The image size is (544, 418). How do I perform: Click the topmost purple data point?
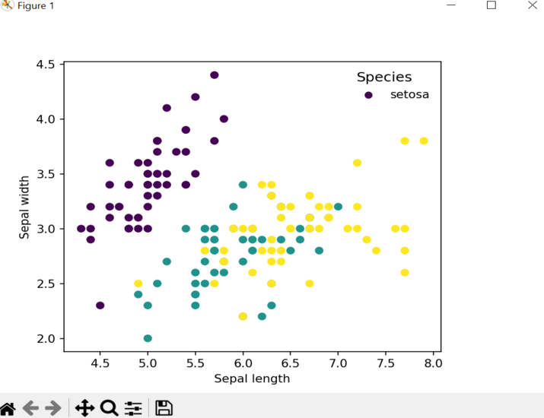[x=215, y=74]
